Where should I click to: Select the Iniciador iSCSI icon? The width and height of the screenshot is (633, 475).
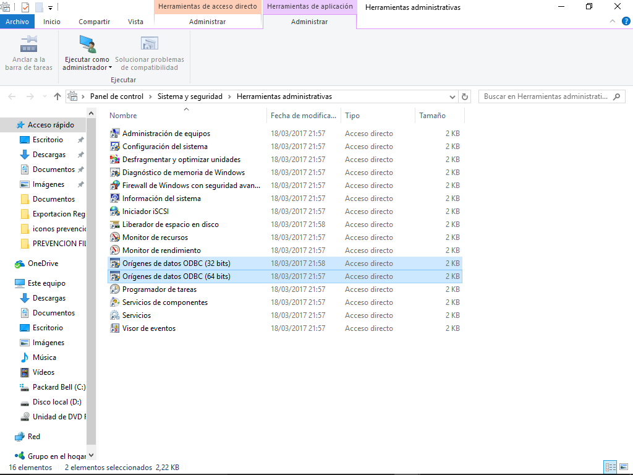coord(115,212)
